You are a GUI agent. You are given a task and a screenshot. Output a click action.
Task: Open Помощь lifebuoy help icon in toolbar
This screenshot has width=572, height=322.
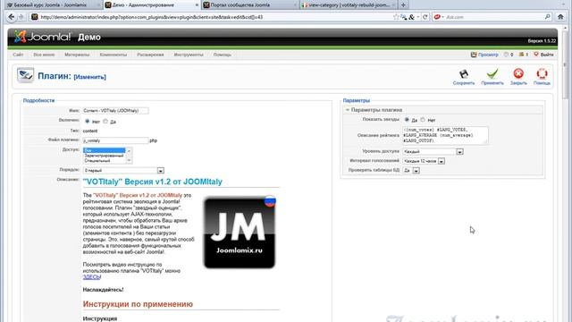tap(542, 73)
